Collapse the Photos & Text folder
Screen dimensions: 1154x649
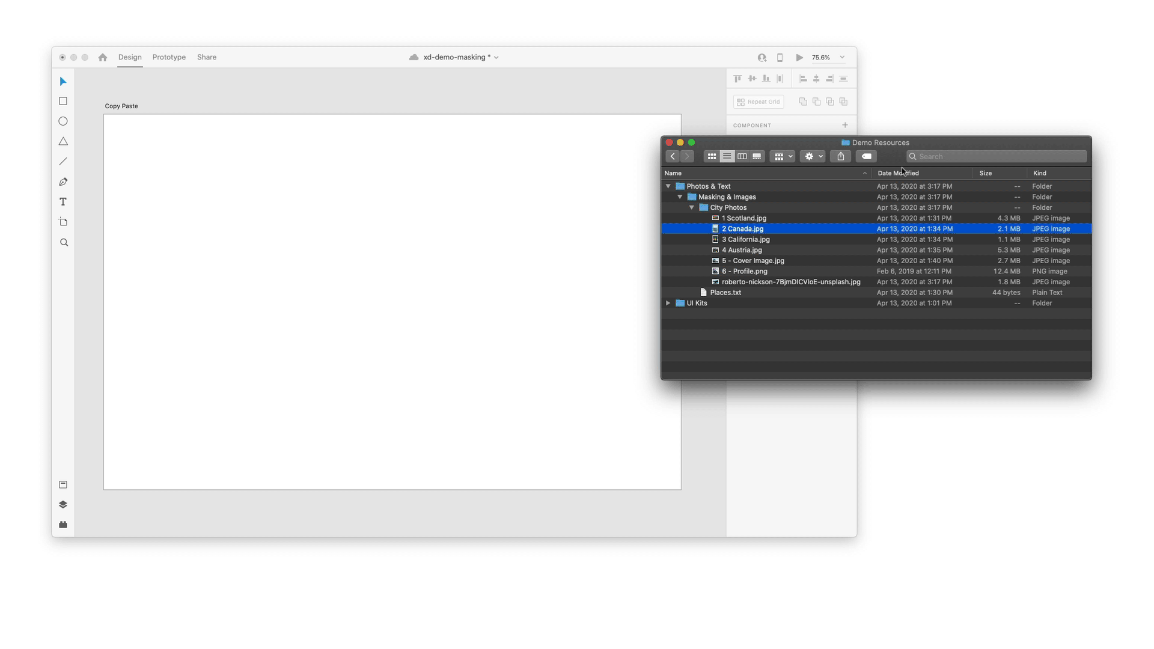668,186
